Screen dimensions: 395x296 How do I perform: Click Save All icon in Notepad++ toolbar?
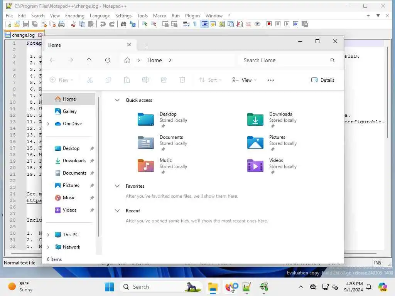click(x=35, y=24)
